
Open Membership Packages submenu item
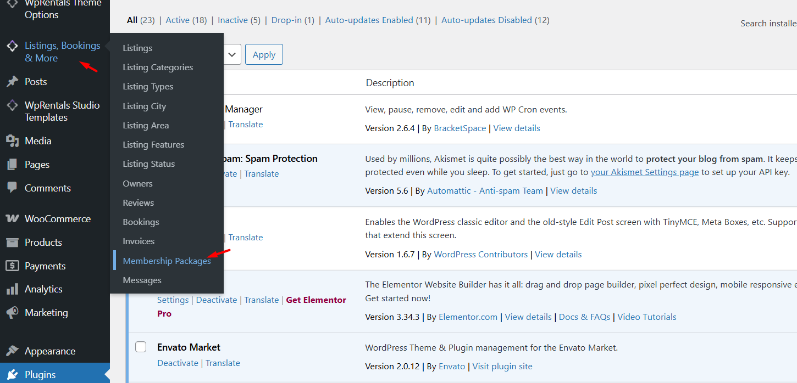pos(167,261)
